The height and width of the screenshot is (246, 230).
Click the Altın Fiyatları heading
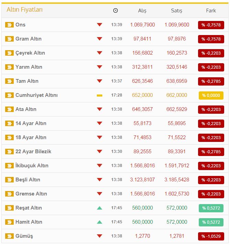tap(25, 10)
